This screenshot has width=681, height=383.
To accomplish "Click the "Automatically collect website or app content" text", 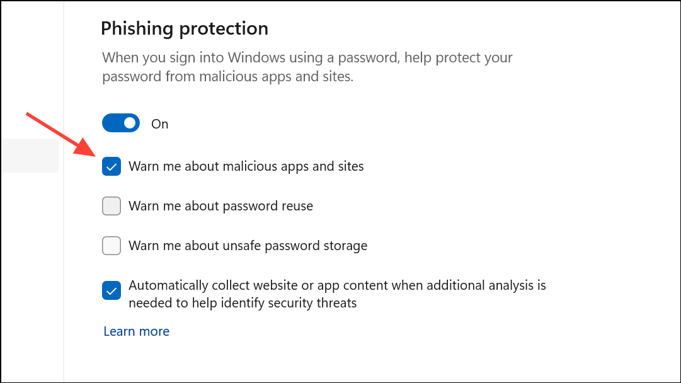I will click(337, 285).
